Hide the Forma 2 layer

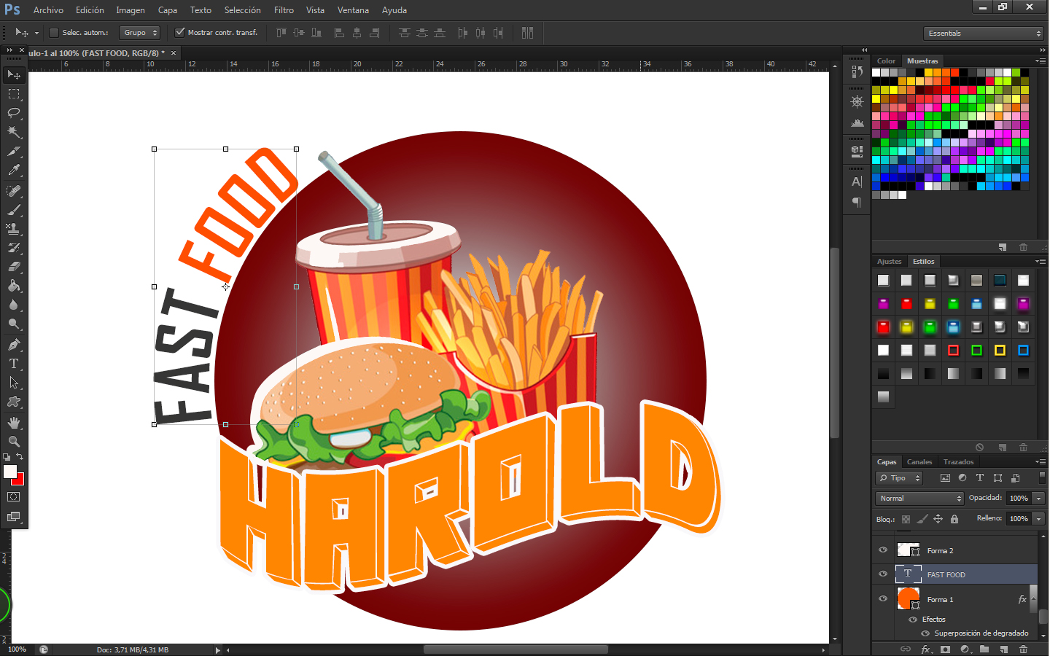(x=883, y=550)
